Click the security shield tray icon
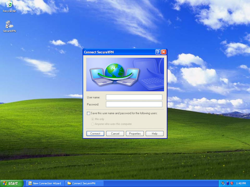The width and height of the screenshot is (250, 187). click(232, 183)
